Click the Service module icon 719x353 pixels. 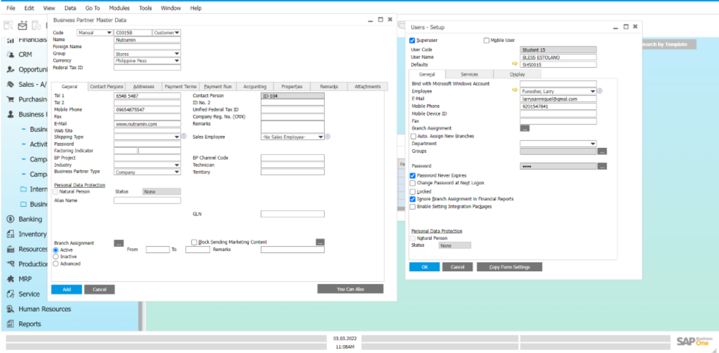click(10, 294)
